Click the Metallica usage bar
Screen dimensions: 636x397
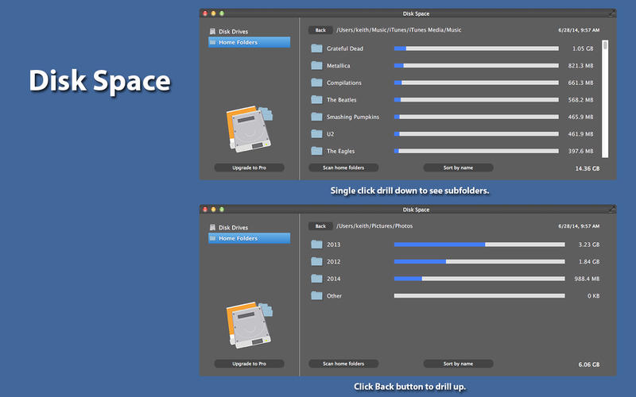[476, 65]
